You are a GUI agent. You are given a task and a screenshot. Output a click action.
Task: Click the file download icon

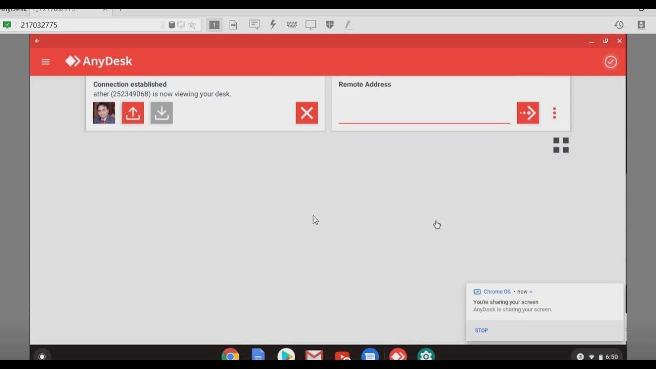pos(161,113)
